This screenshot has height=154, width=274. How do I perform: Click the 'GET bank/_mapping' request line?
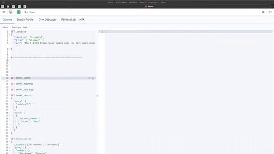[x=22, y=84]
